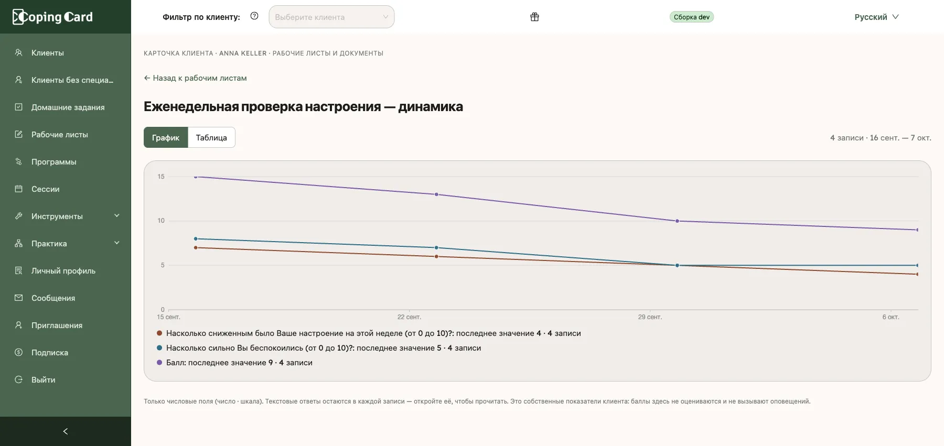
Task: Click the purple Балл point at 22 сент.
Action: point(436,194)
